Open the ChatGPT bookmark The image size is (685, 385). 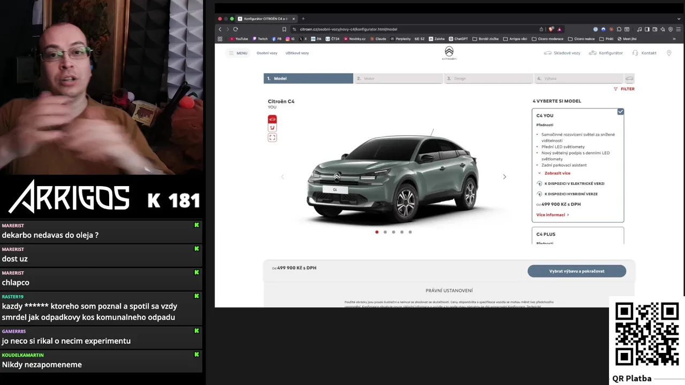click(458, 38)
